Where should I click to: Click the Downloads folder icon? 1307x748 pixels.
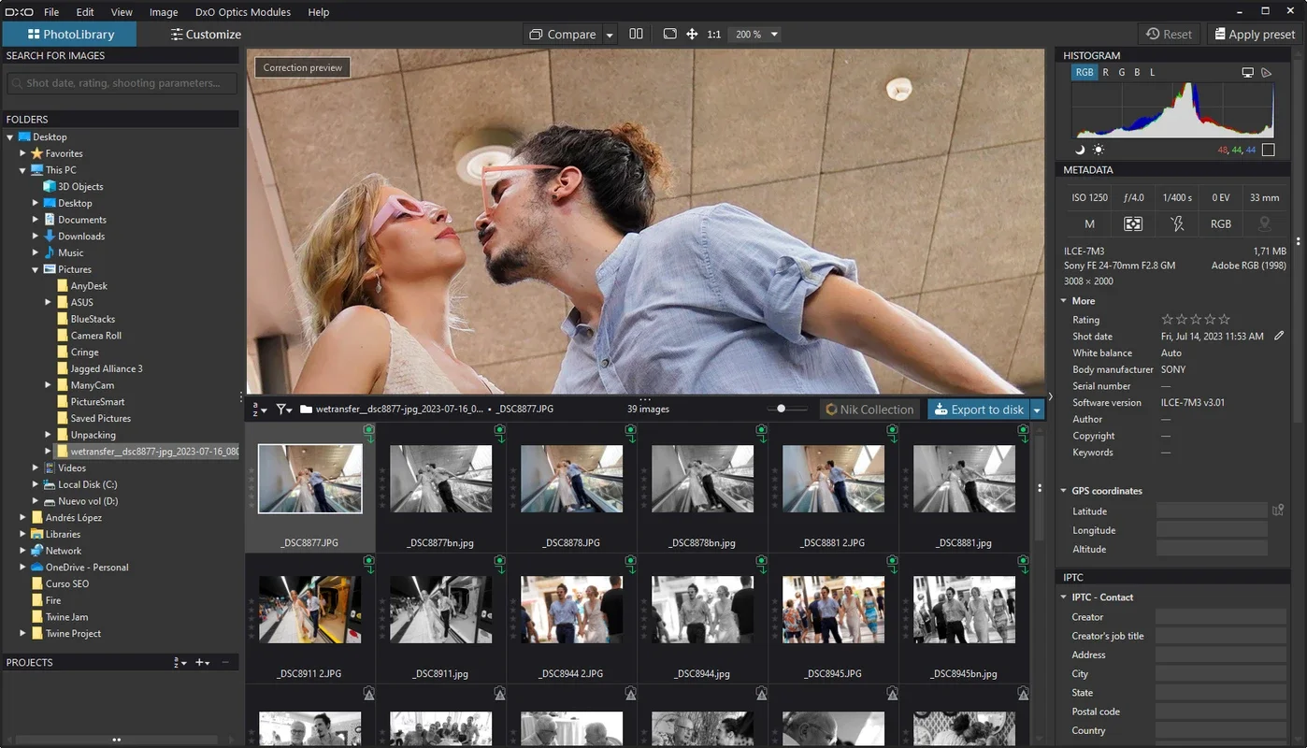click(50, 236)
